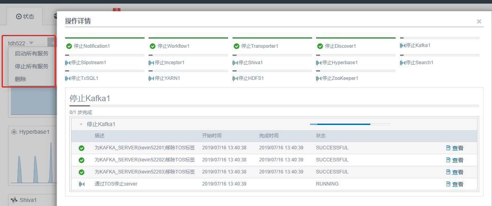Click running status icon for 通过TOS停止server
The width and height of the screenshot is (492, 206).
(82, 184)
